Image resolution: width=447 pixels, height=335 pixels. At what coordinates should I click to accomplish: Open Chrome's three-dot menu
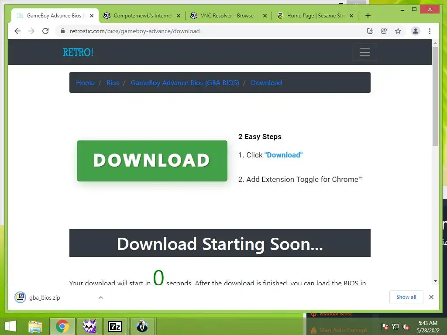tap(430, 31)
